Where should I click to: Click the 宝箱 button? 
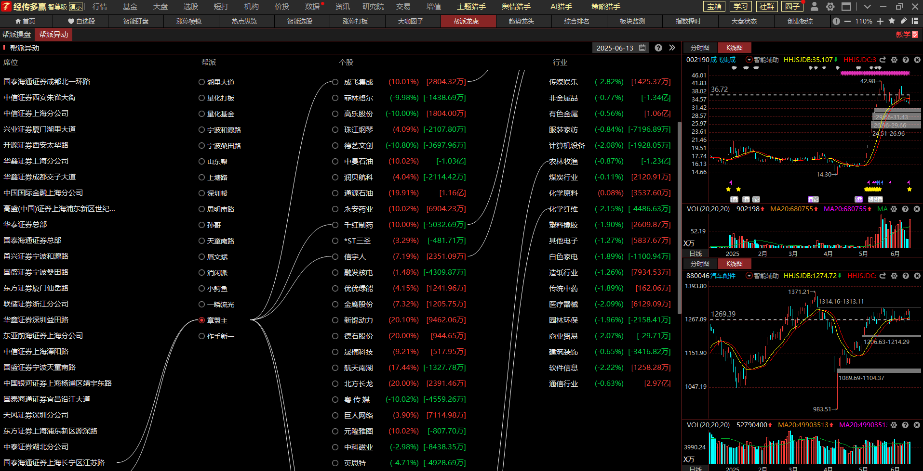click(714, 7)
